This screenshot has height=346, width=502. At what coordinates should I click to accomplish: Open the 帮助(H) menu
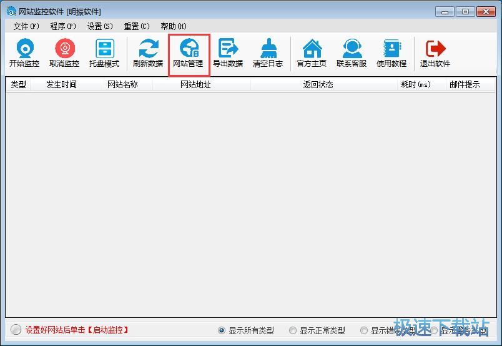click(174, 26)
